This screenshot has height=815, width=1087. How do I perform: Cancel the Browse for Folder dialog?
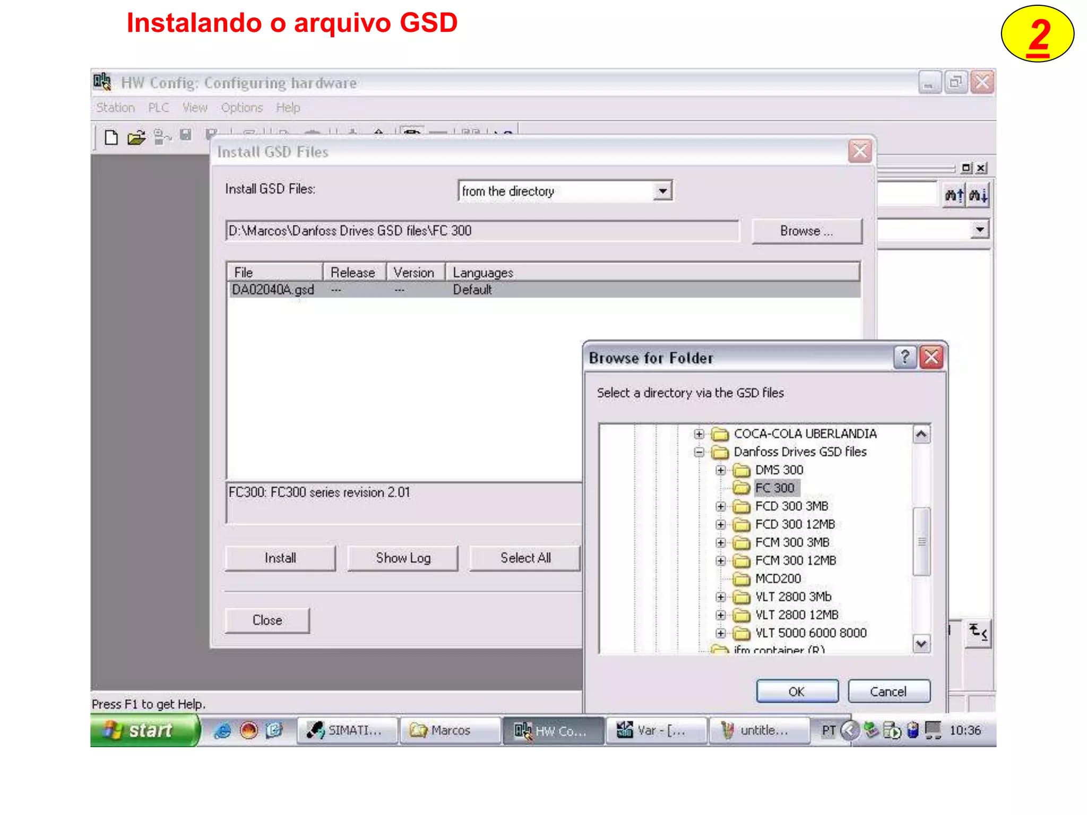point(889,691)
